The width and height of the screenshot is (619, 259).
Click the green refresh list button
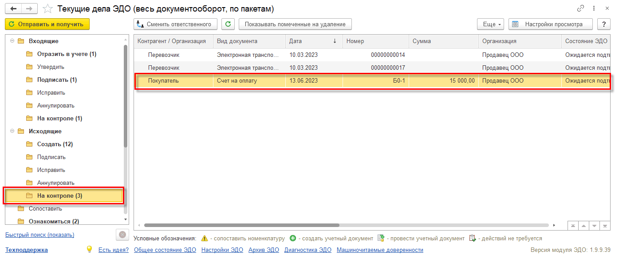pyautogui.click(x=228, y=24)
